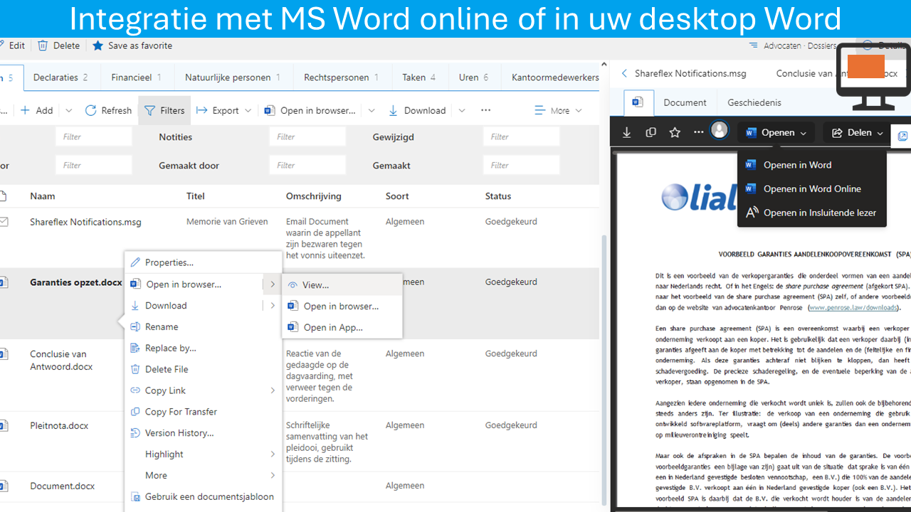Toggle the Filters funnel button

pyautogui.click(x=164, y=110)
